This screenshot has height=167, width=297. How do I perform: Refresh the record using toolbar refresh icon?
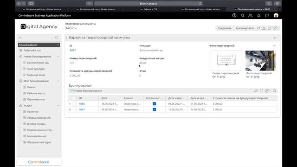(x=258, y=28)
